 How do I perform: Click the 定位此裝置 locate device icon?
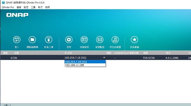click(115, 40)
